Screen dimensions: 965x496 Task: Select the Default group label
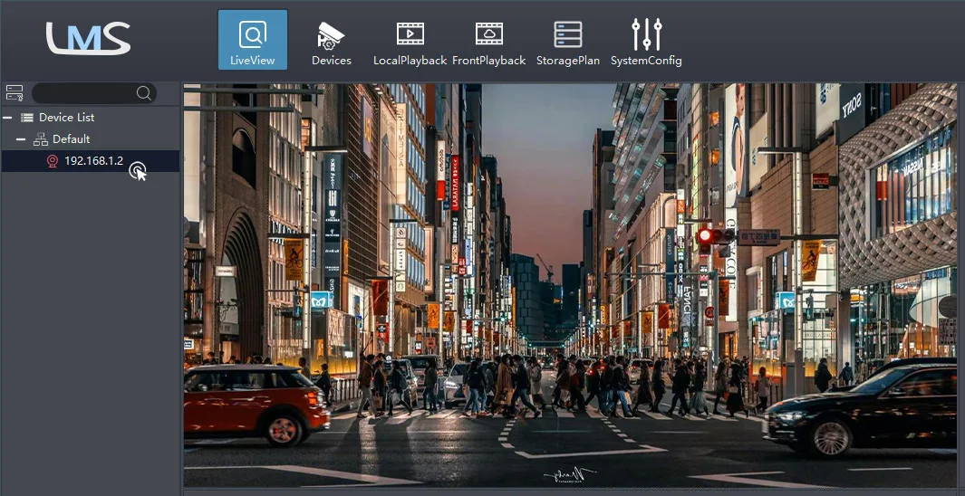coord(72,138)
